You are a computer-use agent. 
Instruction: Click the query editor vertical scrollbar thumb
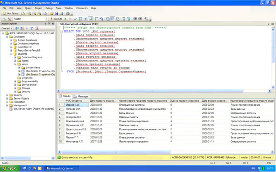coord(273,47)
